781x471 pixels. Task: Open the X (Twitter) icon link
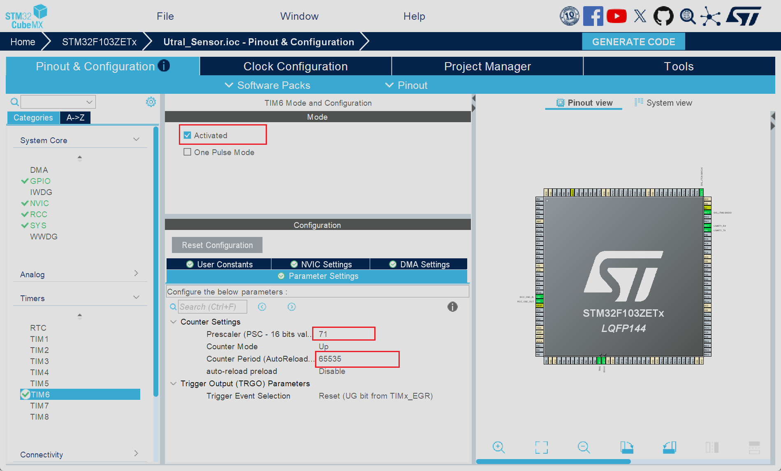[x=640, y=16]
